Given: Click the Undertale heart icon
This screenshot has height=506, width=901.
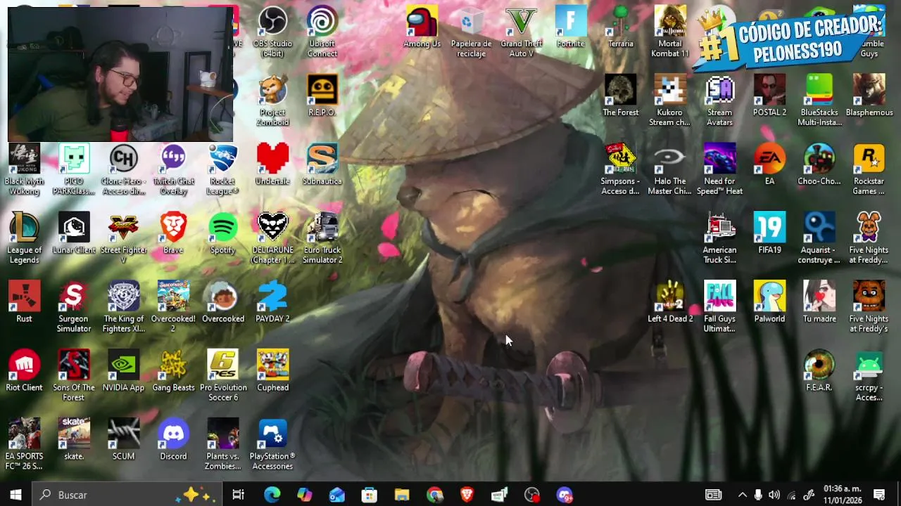Looking at the screenshot, I should [272, 165].
